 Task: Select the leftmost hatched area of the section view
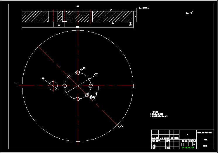(x=35, y=17)
